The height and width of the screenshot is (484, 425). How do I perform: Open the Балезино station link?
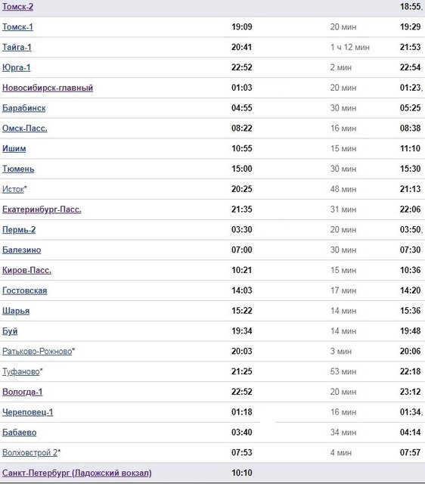pos(22,250)
